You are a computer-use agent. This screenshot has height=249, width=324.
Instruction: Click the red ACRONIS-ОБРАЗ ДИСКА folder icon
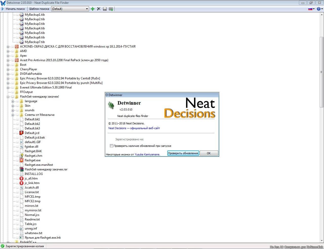coord(17,47)
